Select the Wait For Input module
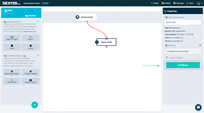This screenshot has height=113, width=204. 12,38
